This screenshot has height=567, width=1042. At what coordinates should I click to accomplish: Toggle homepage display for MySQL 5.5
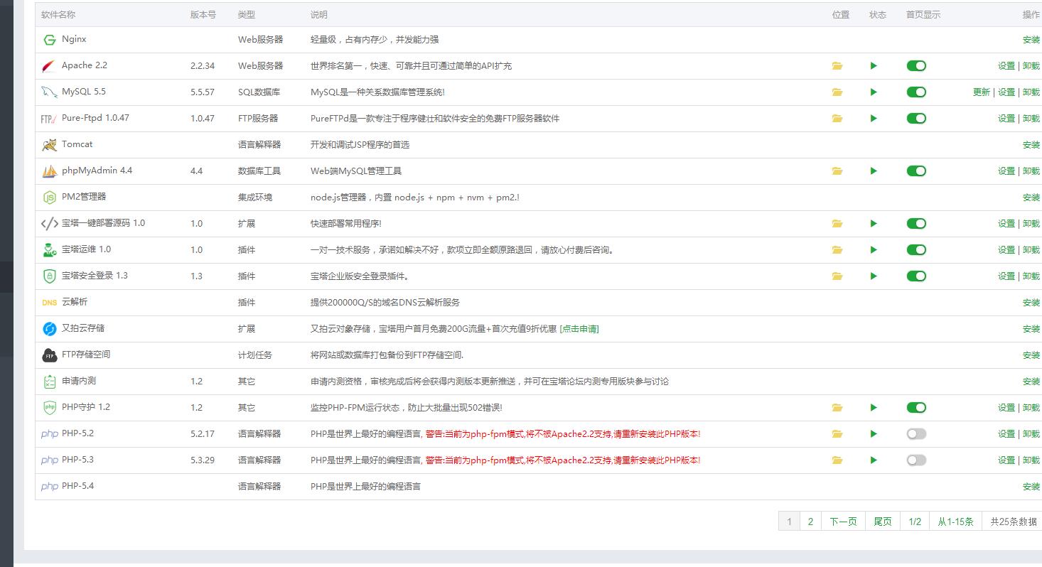click(x=916, y=92)
